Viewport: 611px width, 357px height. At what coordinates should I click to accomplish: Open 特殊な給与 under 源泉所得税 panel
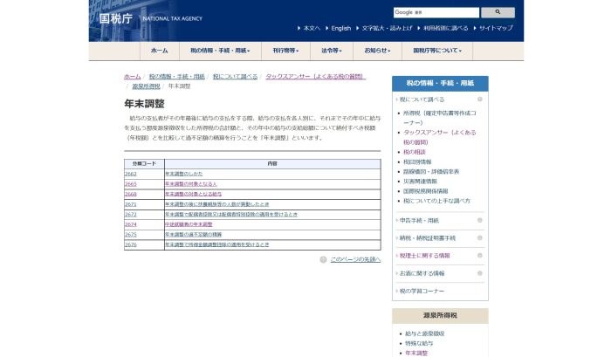[x=419, y=343]
